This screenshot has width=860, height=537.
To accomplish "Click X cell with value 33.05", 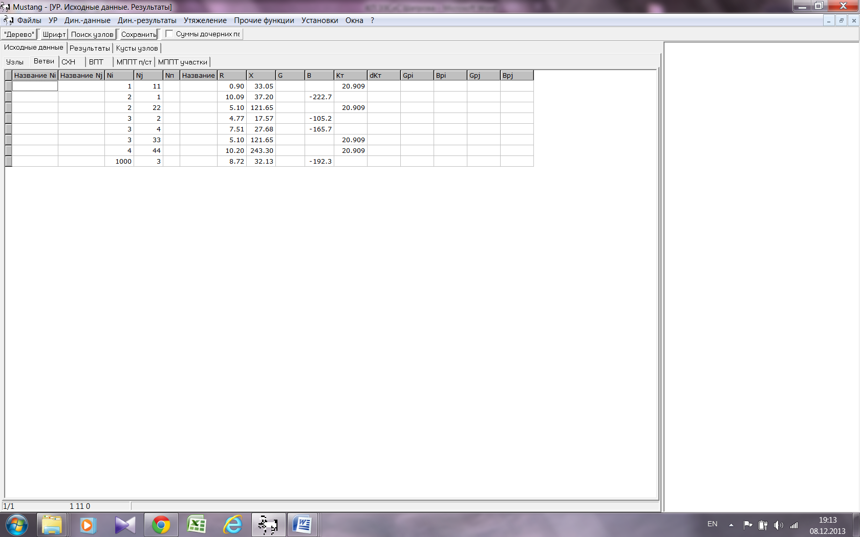I will [x=261, y=86].
